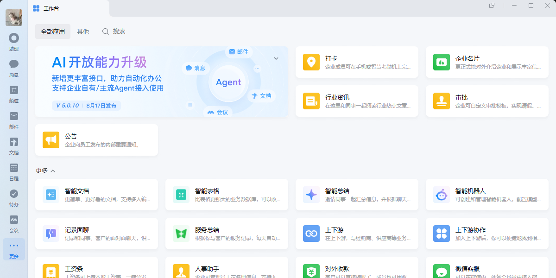
Task: Launch the 智能文档 smart document icon
Action: tap(51, 195)
